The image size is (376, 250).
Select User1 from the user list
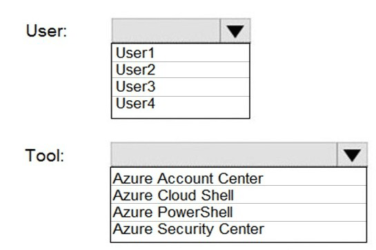tap(181, 53)
